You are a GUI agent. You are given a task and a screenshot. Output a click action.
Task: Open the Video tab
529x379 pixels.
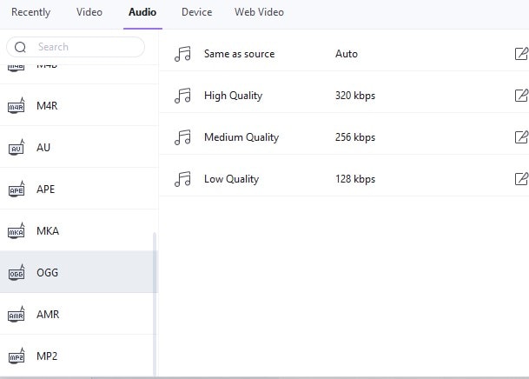pos(89,12)
